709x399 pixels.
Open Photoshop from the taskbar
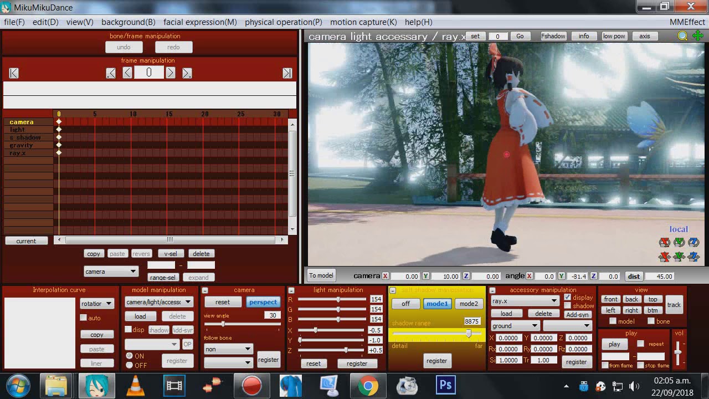tap(446, 386)
